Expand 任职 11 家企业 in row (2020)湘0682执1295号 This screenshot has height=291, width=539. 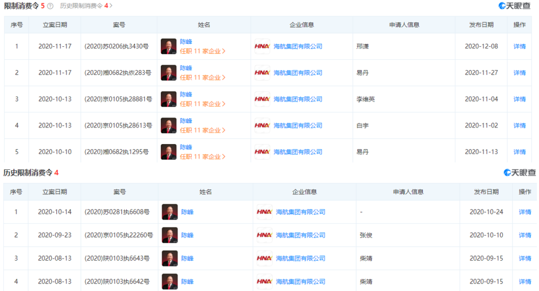tap(203, 157)
